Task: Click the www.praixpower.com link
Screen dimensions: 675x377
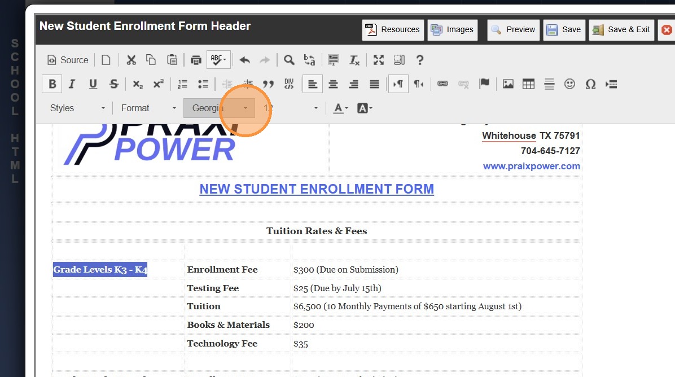Action: pos(531,166)
